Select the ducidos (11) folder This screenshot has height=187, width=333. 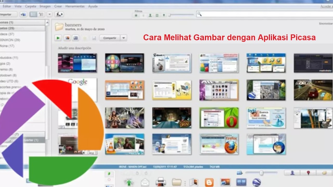(9, 58)
